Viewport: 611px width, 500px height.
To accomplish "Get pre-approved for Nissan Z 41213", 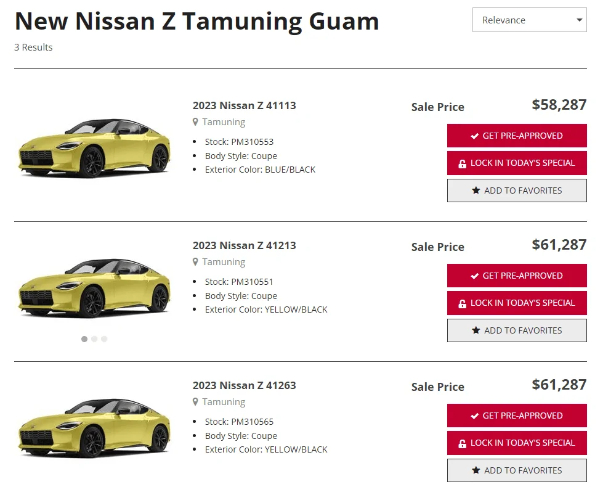I will [517, 276].
